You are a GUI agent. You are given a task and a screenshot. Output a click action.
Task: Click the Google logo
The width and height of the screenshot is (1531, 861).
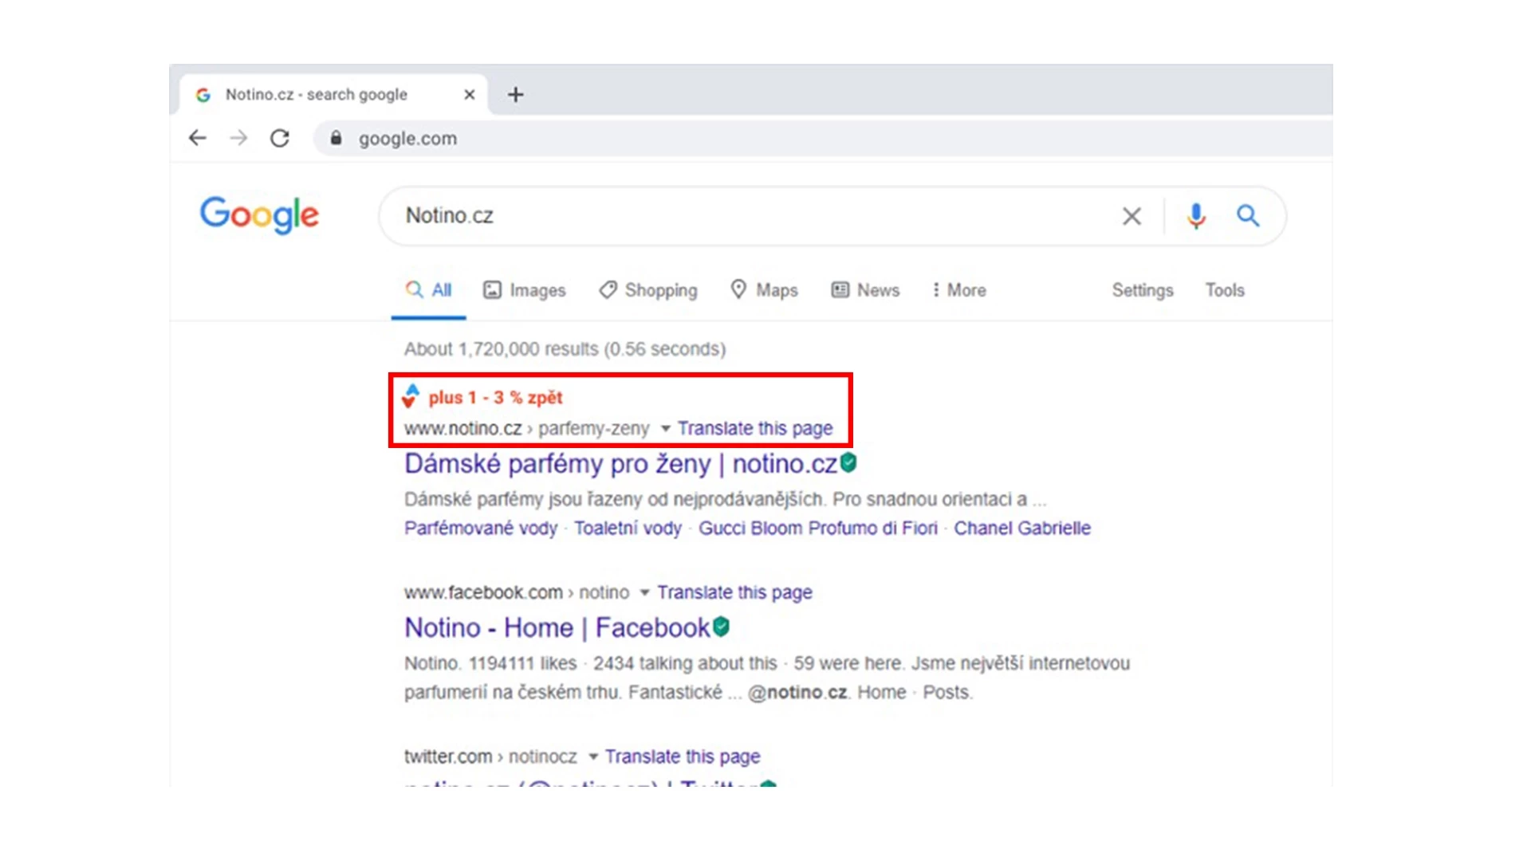259,214
